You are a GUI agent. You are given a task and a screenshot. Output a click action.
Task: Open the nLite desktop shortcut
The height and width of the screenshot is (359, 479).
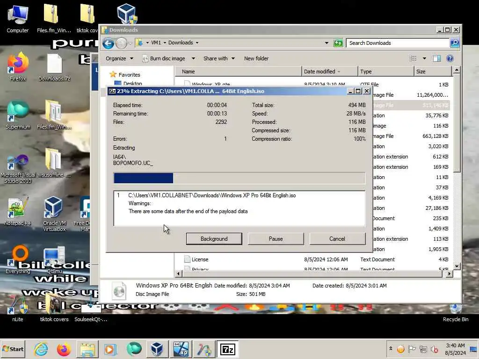coord(18,309)
